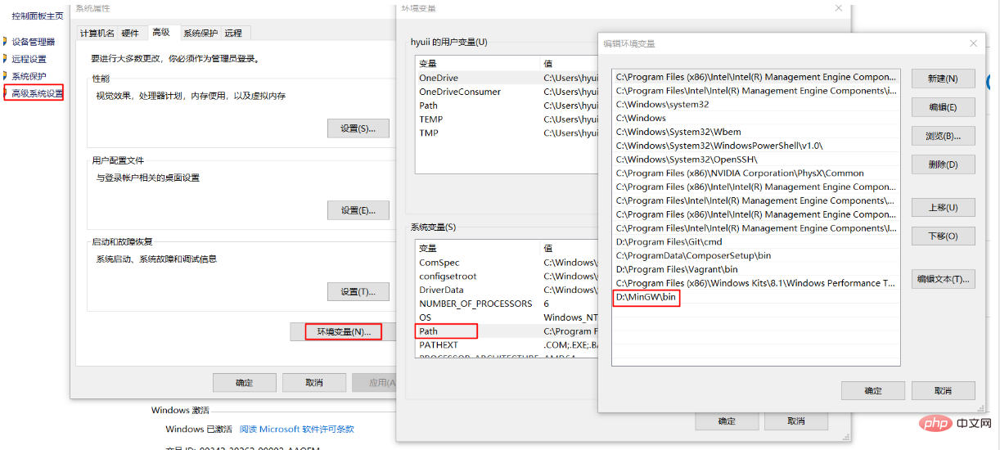
Task: Select the D:\MinGW\bin path entry
Action: (755, 297)
